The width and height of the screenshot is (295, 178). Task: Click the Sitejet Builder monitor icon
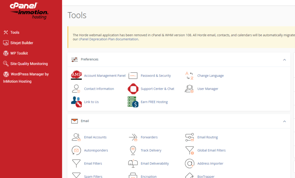click(x=6, y=43)
